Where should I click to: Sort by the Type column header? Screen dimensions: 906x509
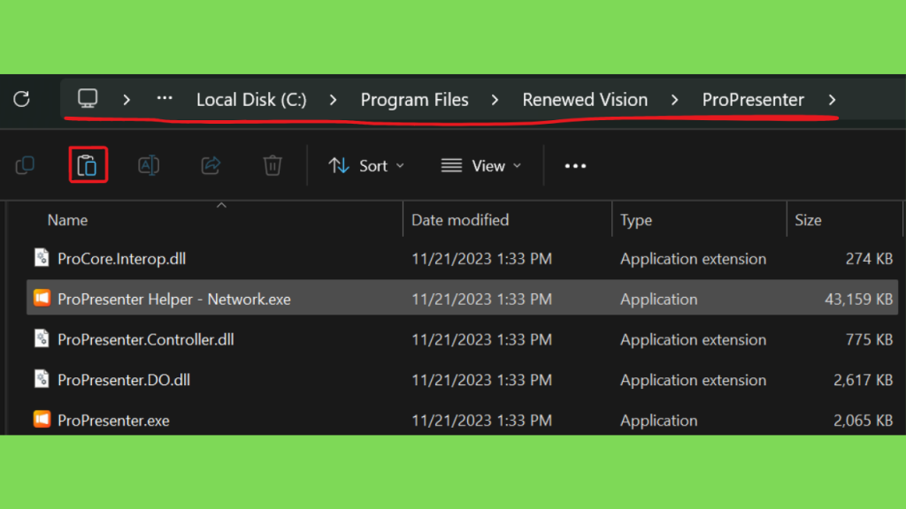coord(636,220)
